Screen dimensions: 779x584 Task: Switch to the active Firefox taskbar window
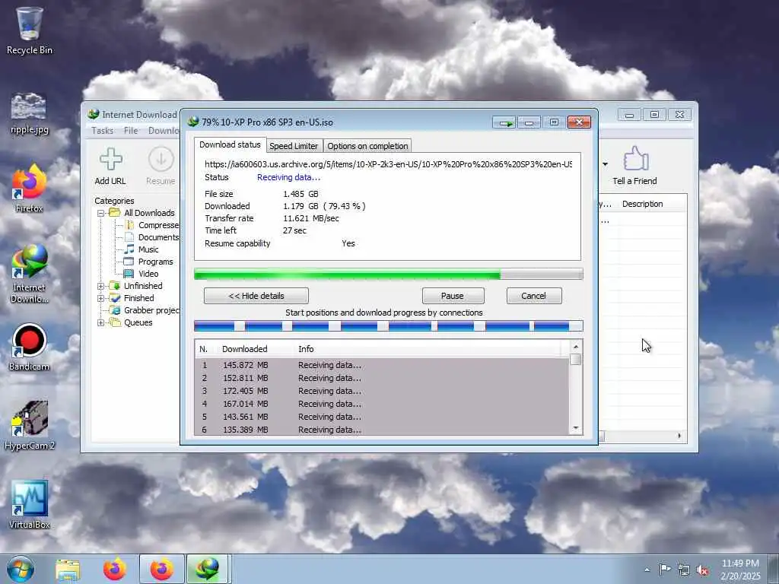162,570
